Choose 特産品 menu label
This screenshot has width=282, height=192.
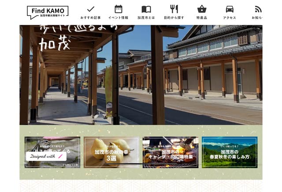(202, 18)
